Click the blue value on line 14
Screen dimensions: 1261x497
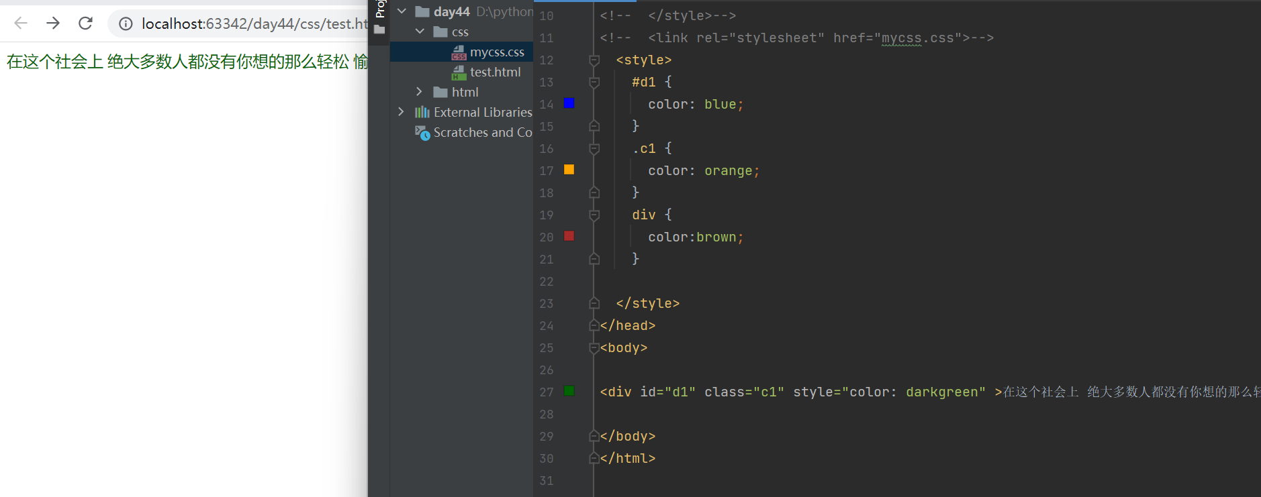(720, 105)
